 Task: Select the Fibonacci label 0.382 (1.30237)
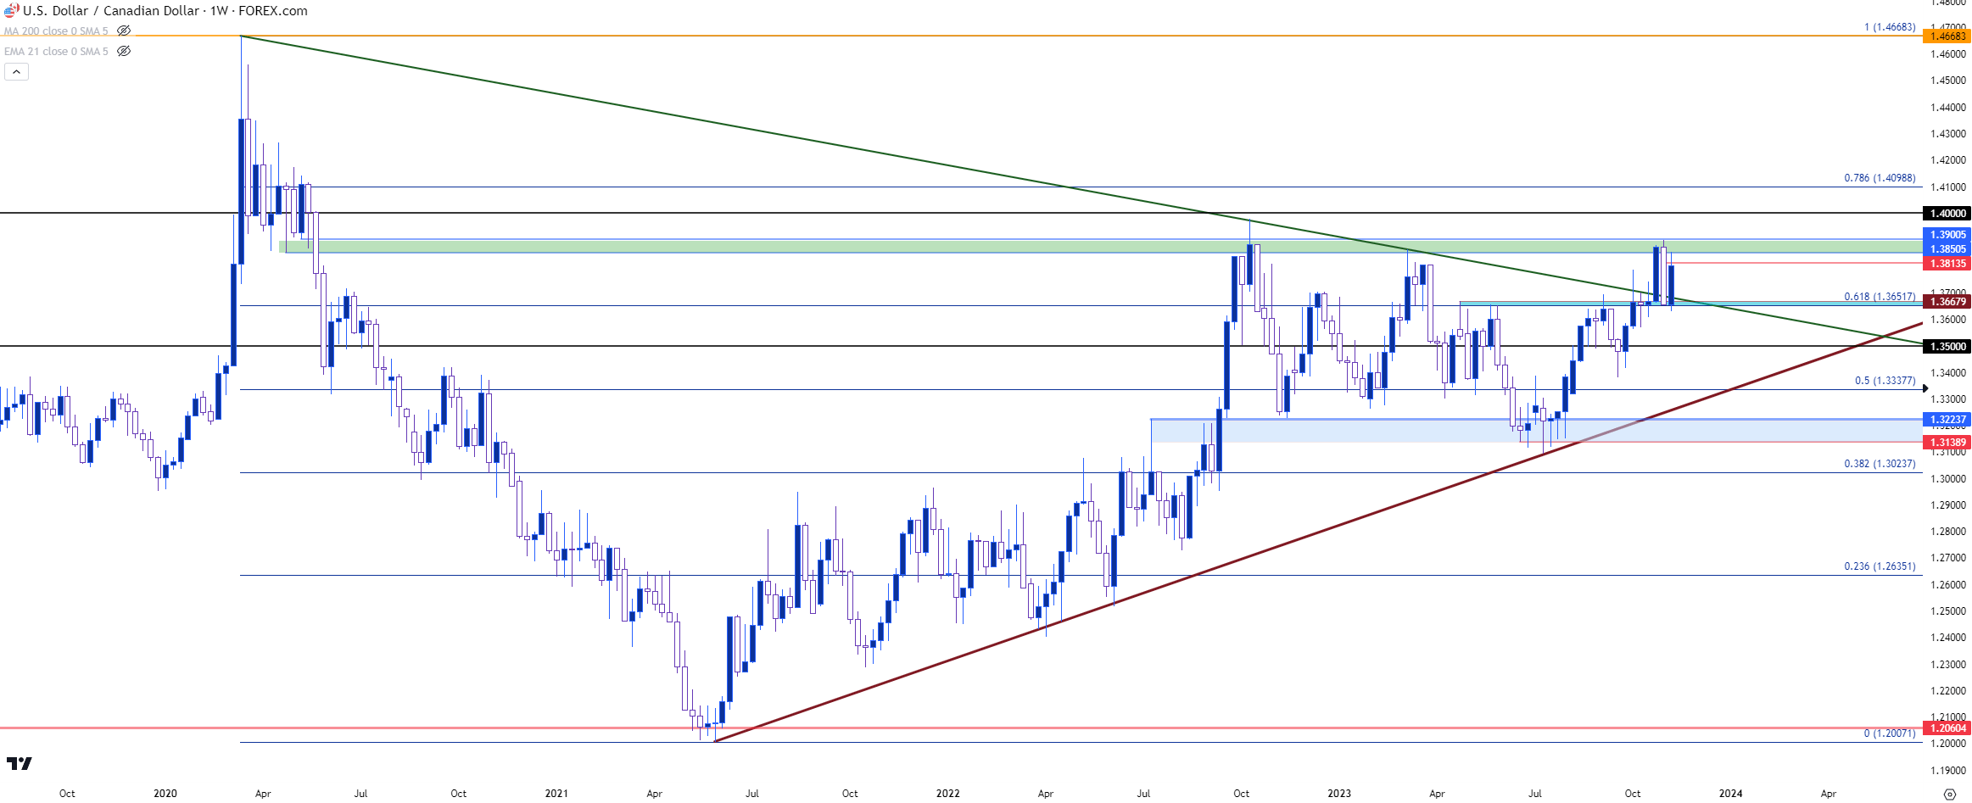click(1880, 464)
